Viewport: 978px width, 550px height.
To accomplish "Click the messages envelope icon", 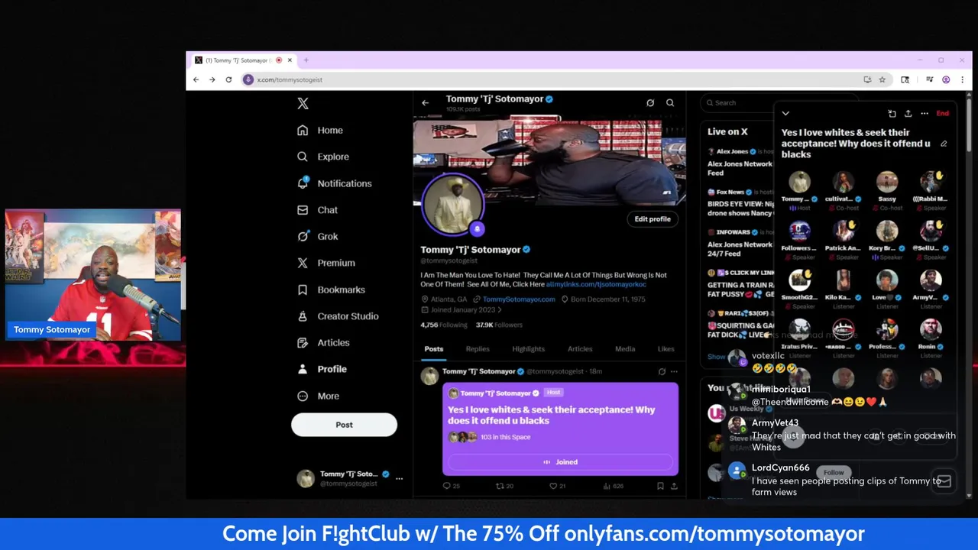I will click(x=944, y=480).
